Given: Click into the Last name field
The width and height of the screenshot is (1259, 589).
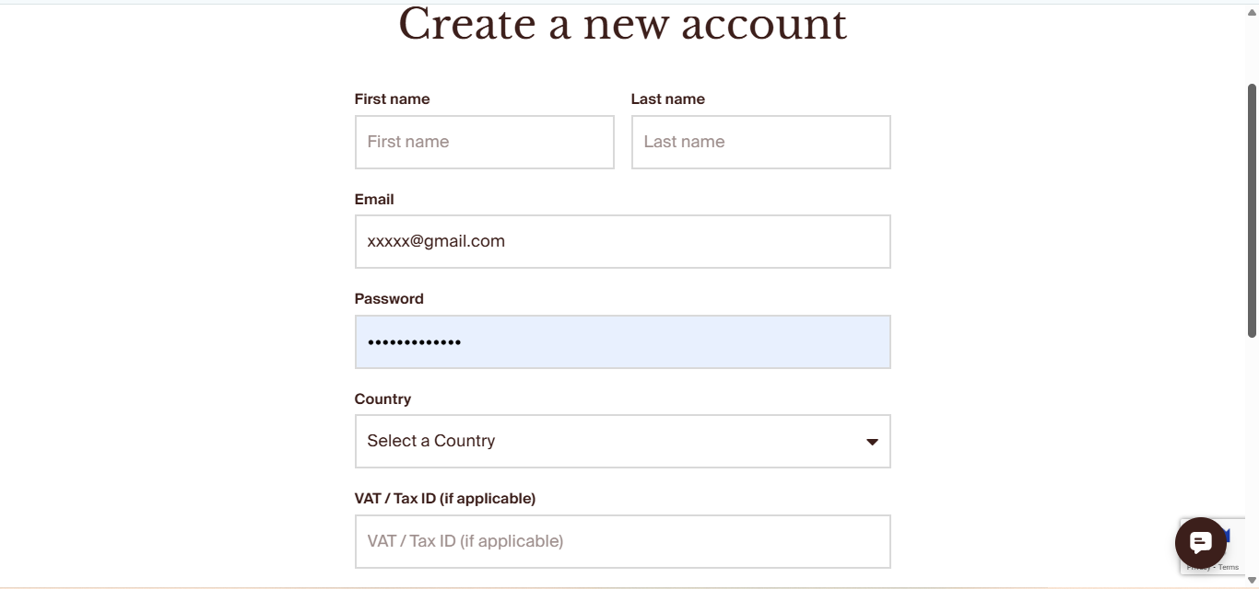Looking at the screenshot, I should (760, 143).
